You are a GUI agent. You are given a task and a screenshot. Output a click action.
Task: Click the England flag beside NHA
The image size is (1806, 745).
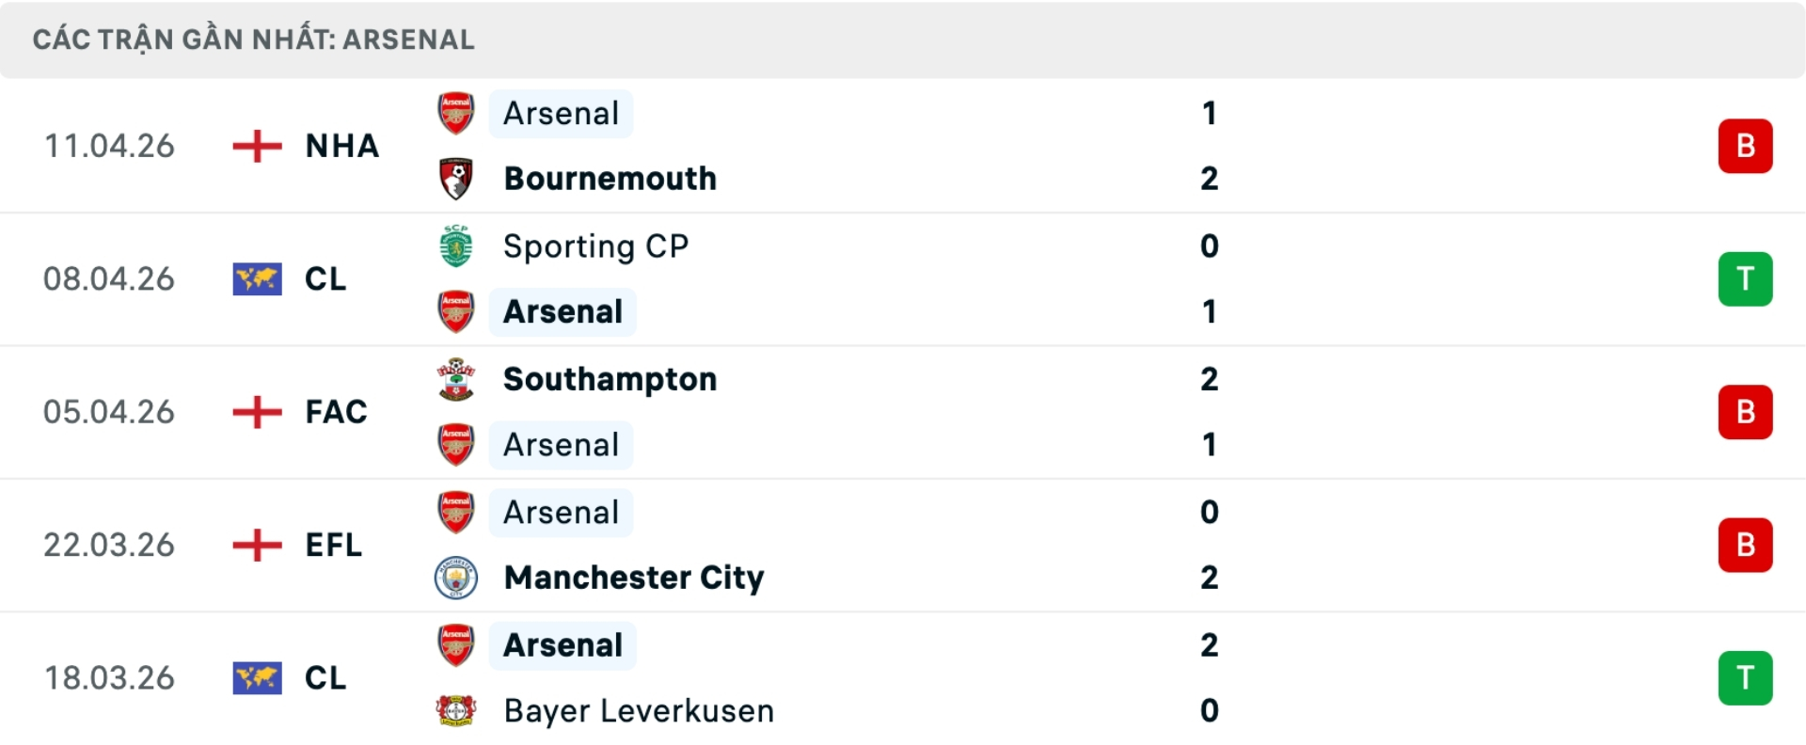coord(257,147)
